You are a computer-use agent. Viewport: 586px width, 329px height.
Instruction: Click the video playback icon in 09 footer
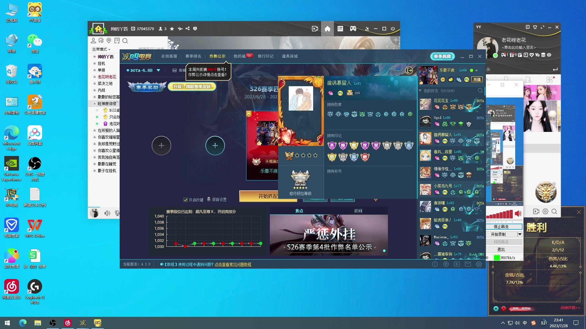point(457,264)
